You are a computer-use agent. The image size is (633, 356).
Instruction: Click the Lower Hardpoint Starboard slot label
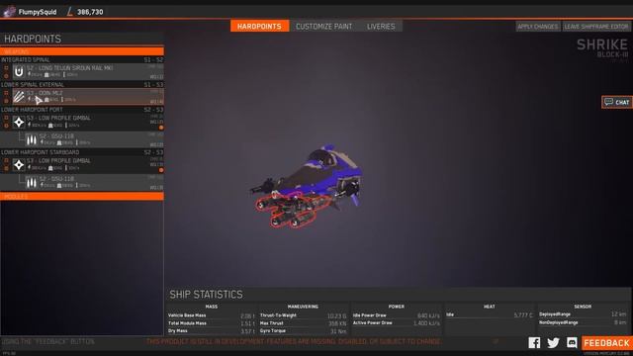pyautogui.click(x=40, y=152)
